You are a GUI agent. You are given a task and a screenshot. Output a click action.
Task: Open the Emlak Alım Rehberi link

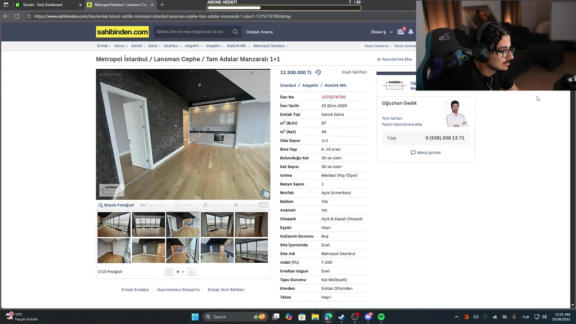point(226,290)
